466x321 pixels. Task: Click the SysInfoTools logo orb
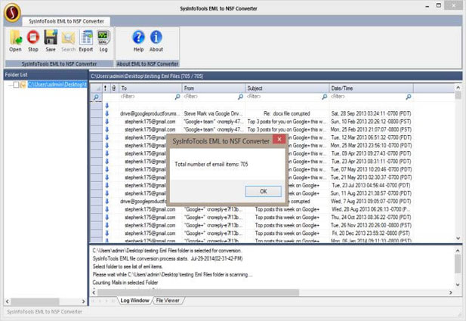coord(12,13)
